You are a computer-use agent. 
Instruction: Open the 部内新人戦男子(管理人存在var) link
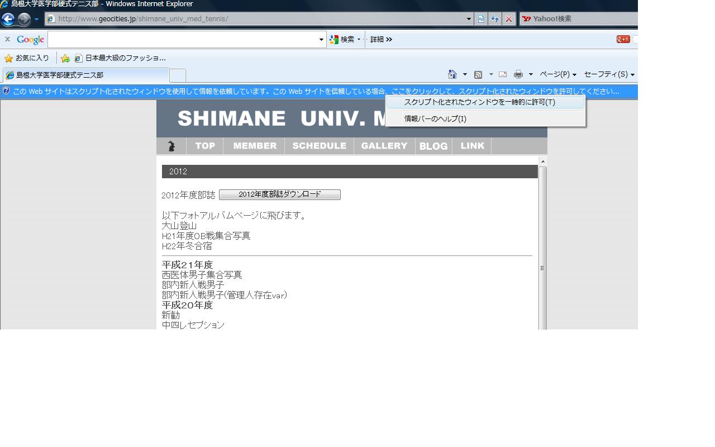[x=224, y=295]
